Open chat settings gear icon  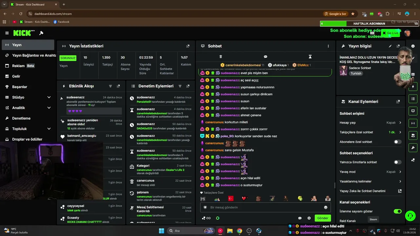(309, 218)
